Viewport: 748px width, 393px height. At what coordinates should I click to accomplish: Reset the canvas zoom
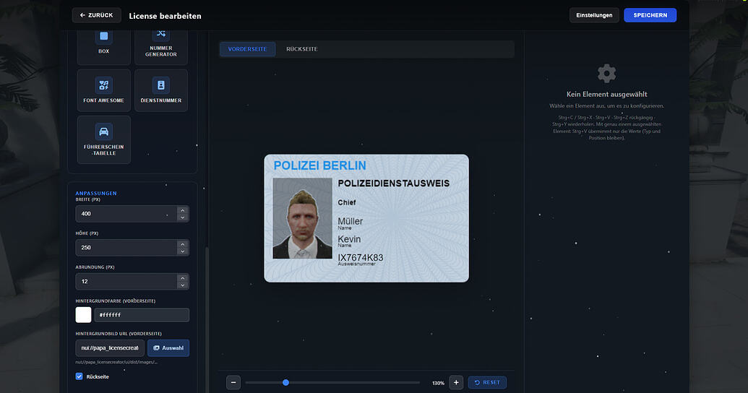(487, 382)
